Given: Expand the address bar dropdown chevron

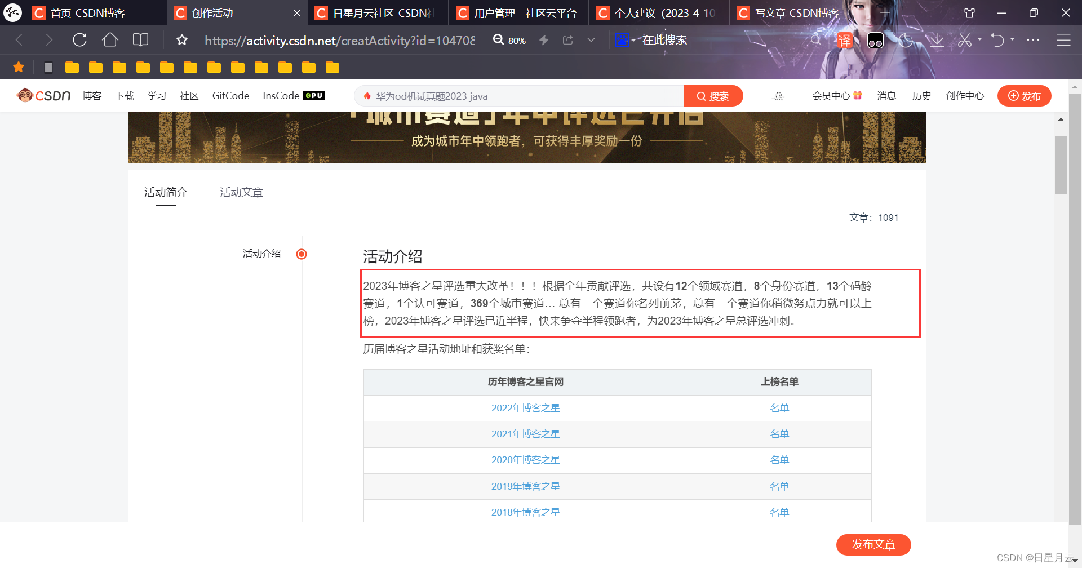Looking at the screenshot, I should tap(591, 40).
